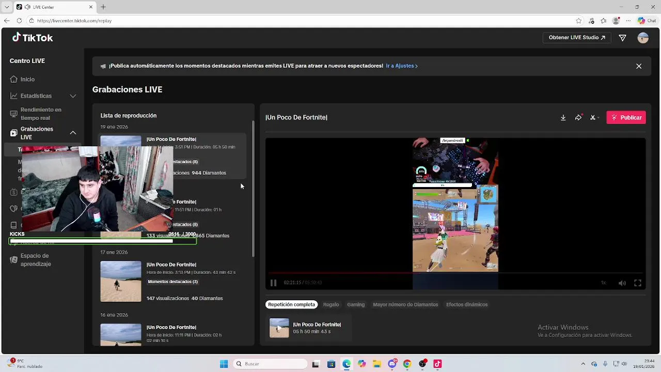The width and height of the screenshot is (661, 372).
Task: Click the TikTok logo
Action: click(33, 38)
